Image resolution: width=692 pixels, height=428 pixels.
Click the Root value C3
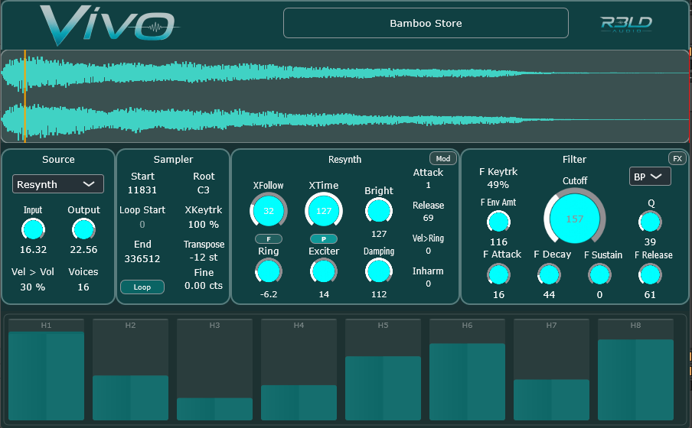tap(204, 190)
